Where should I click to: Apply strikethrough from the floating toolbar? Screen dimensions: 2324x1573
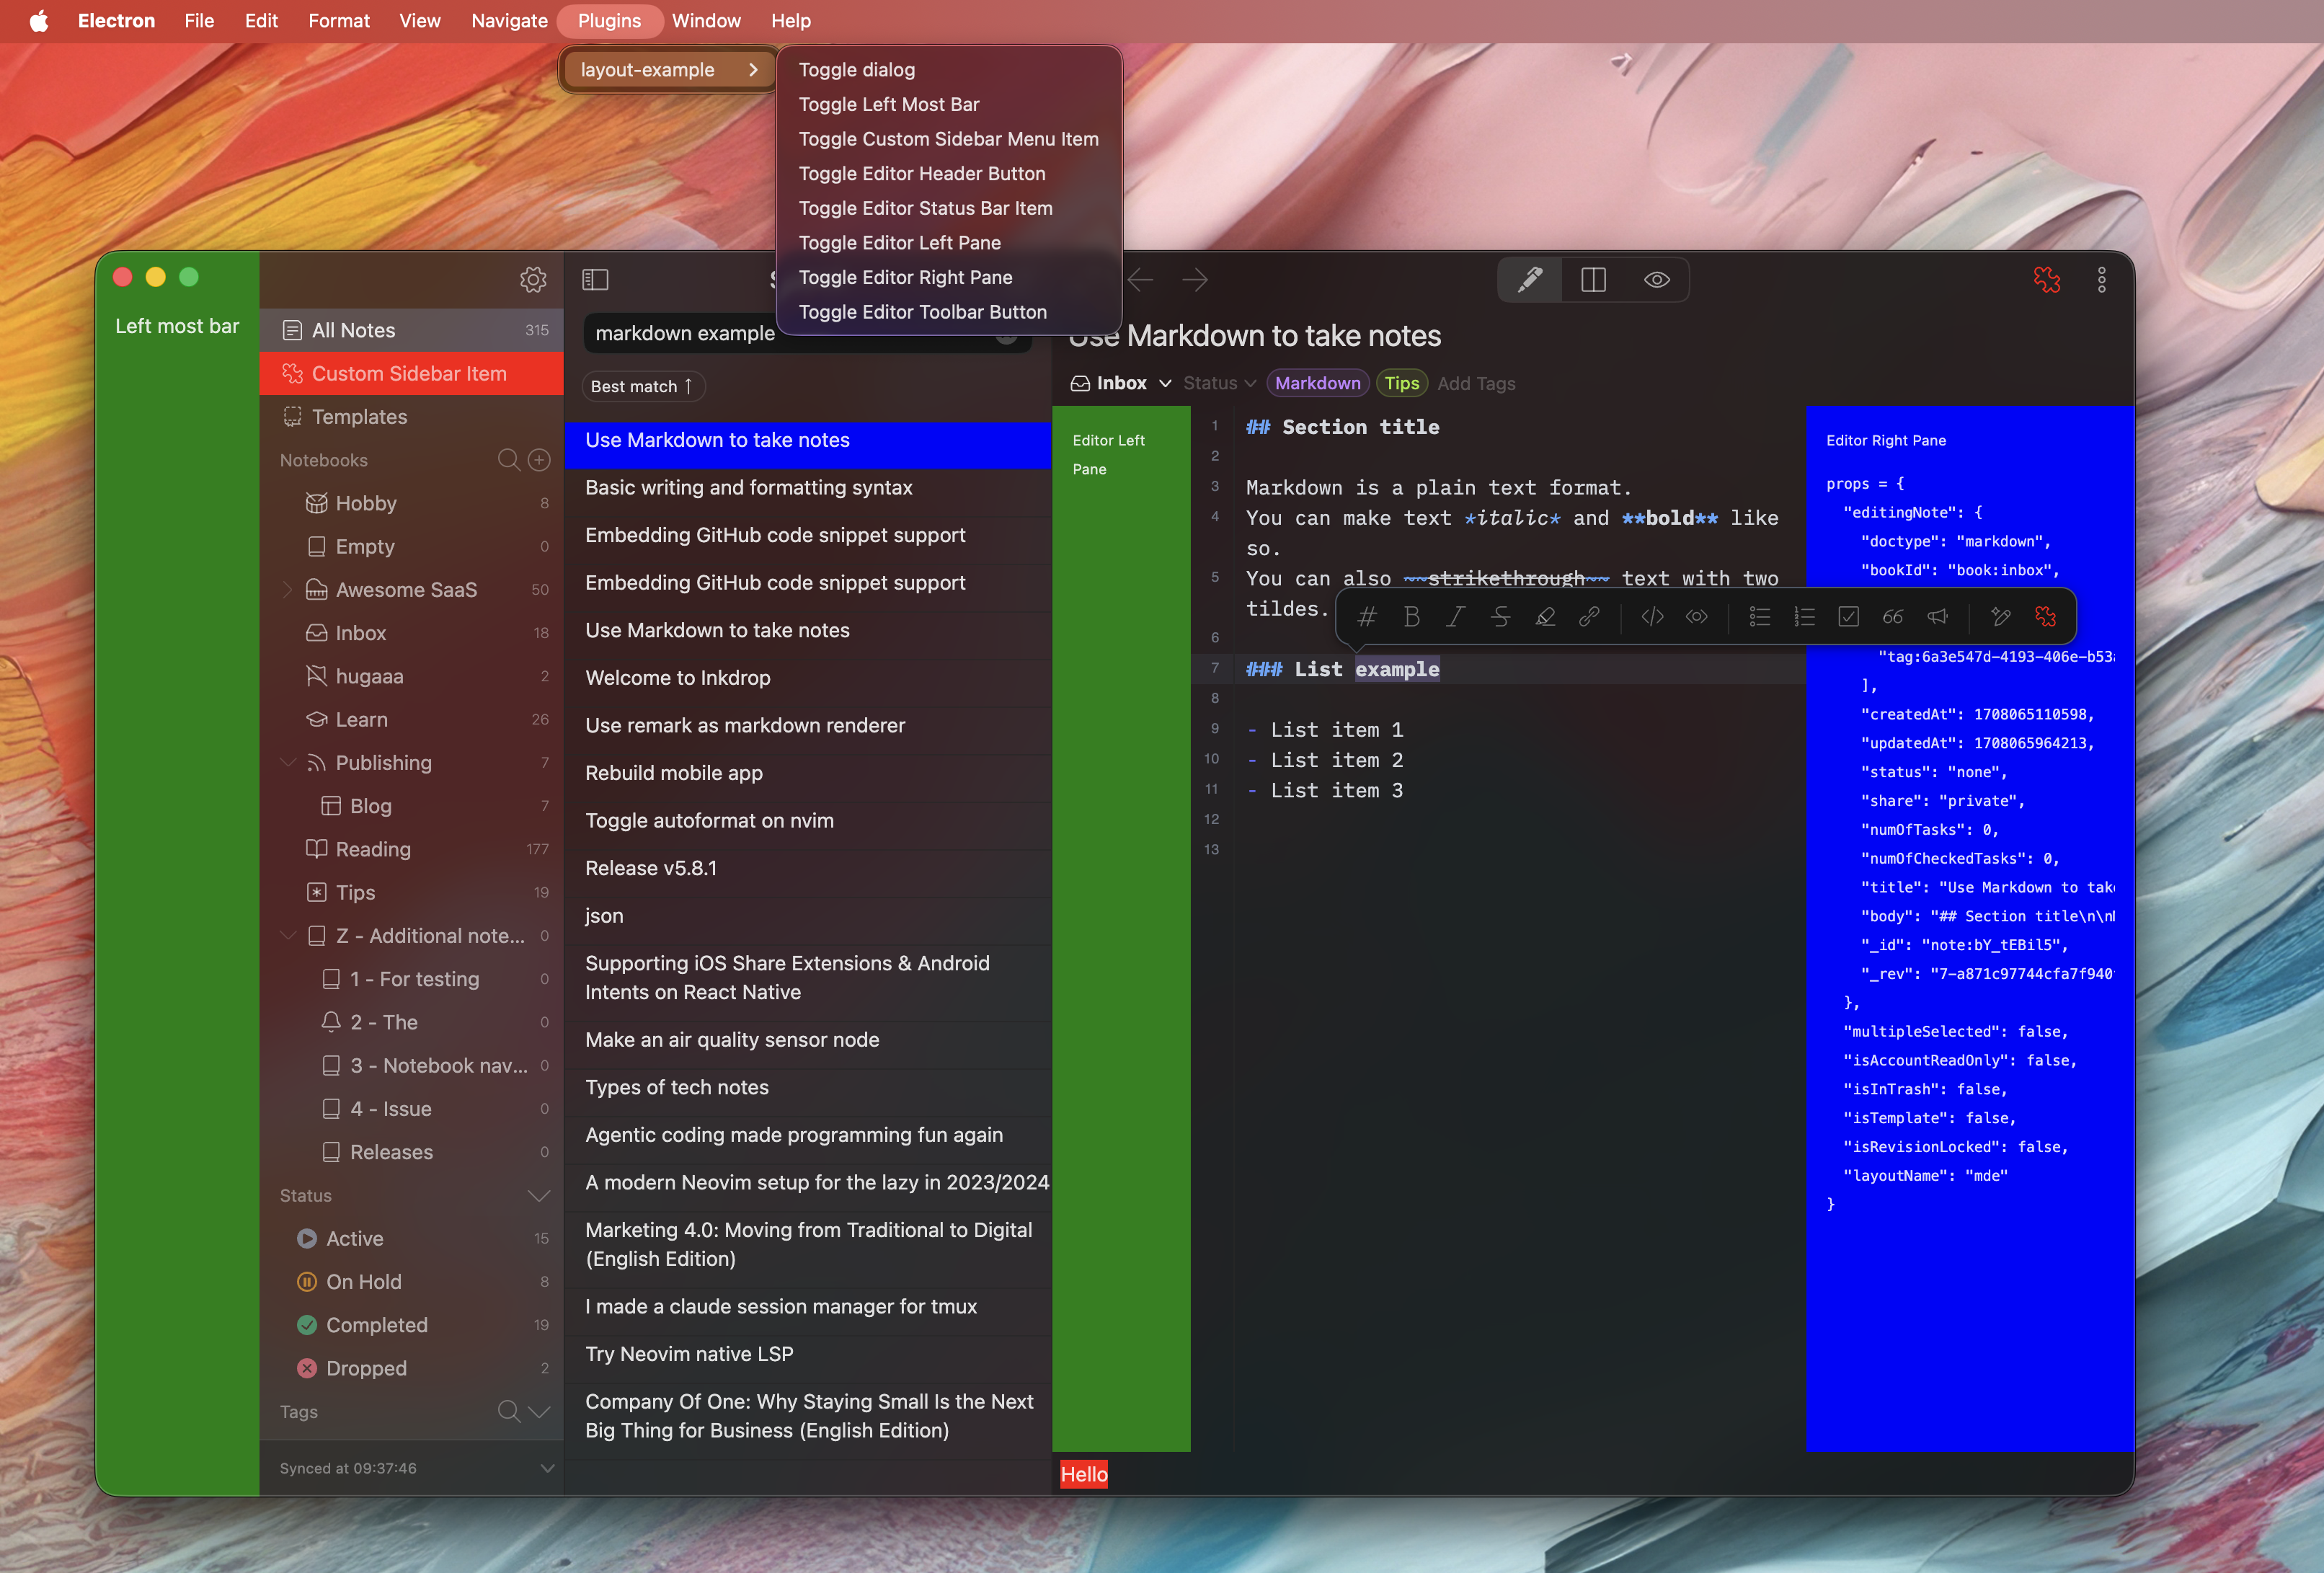[1500, 617]
